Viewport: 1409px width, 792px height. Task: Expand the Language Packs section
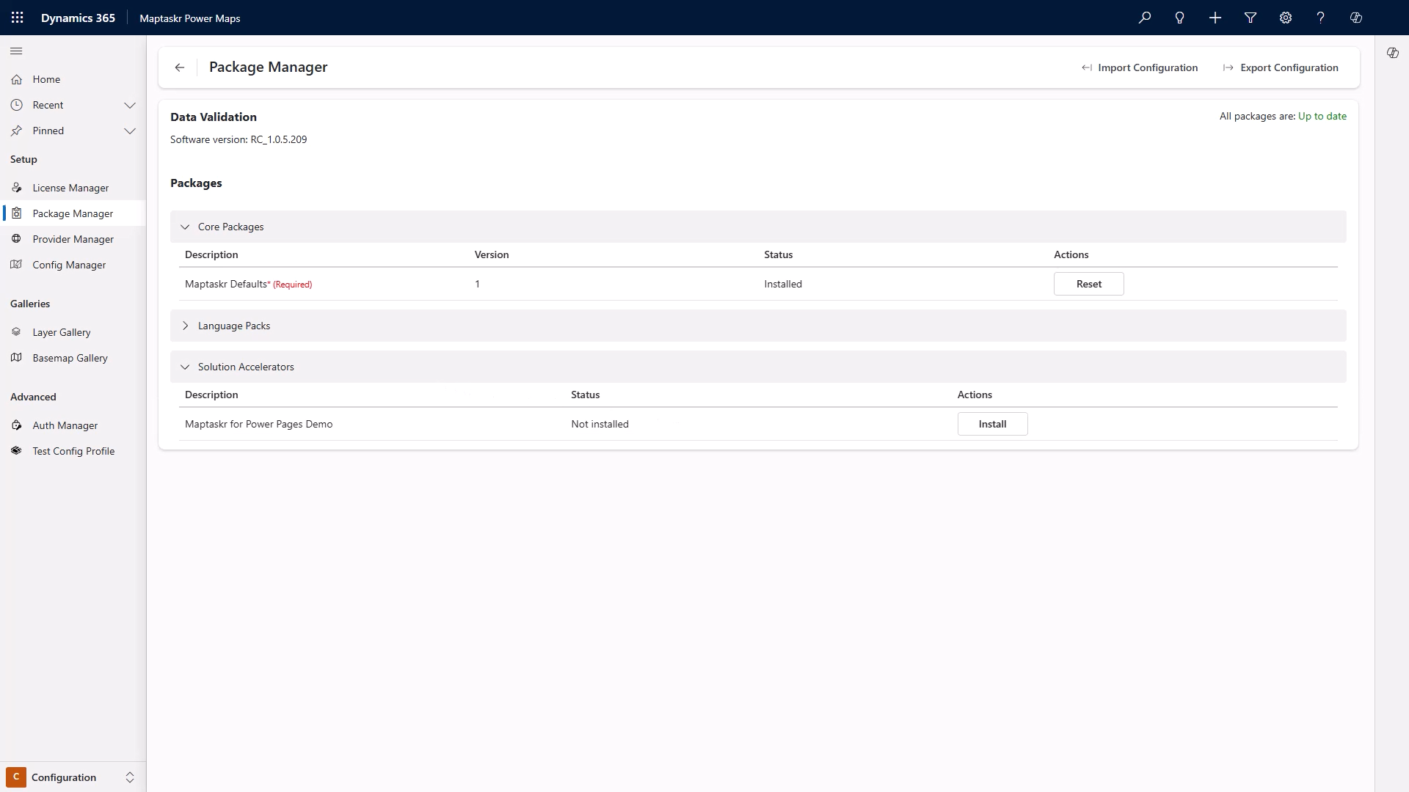coord(185,326)
